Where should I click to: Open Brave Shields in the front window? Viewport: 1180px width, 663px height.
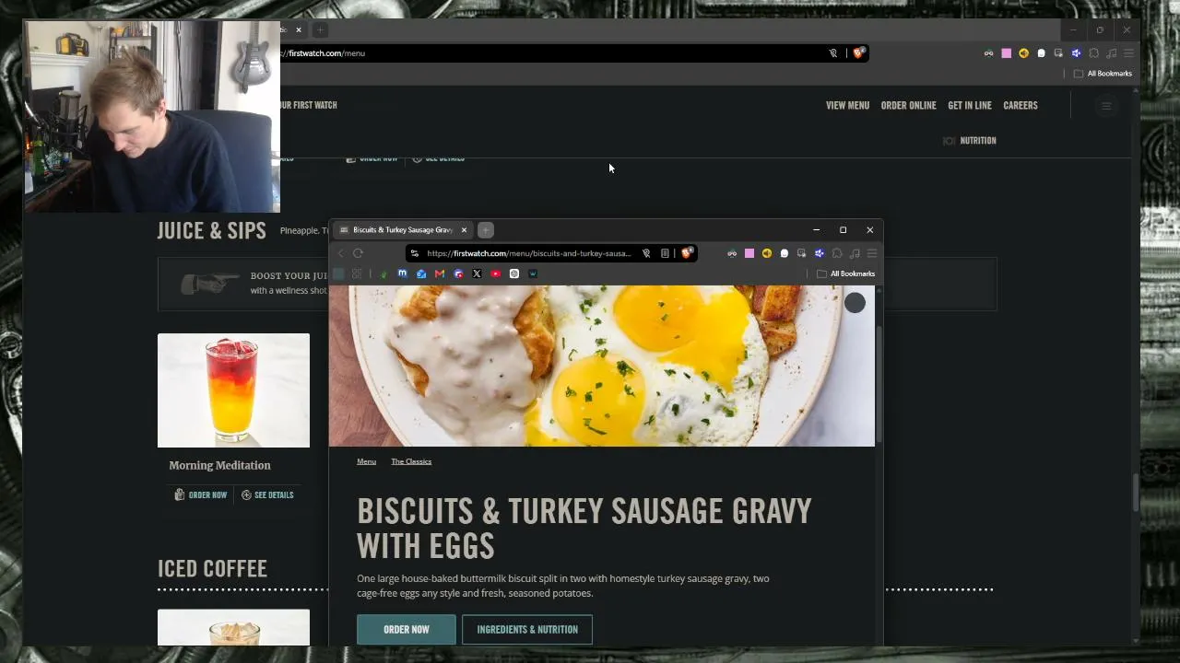coord(687,253)
